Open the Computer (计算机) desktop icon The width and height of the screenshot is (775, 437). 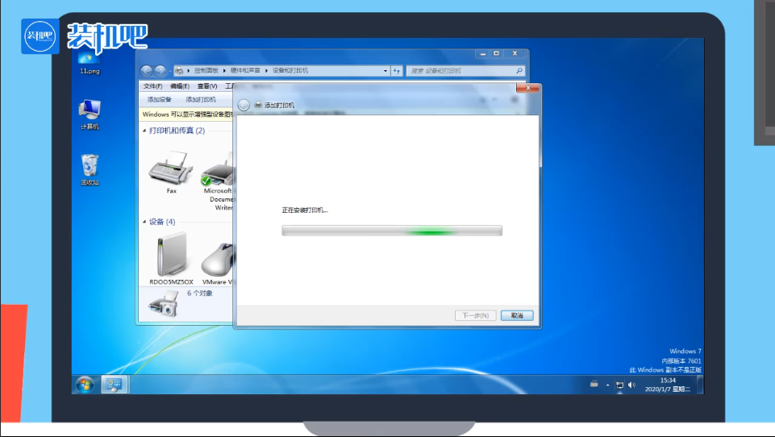(90, 110)
